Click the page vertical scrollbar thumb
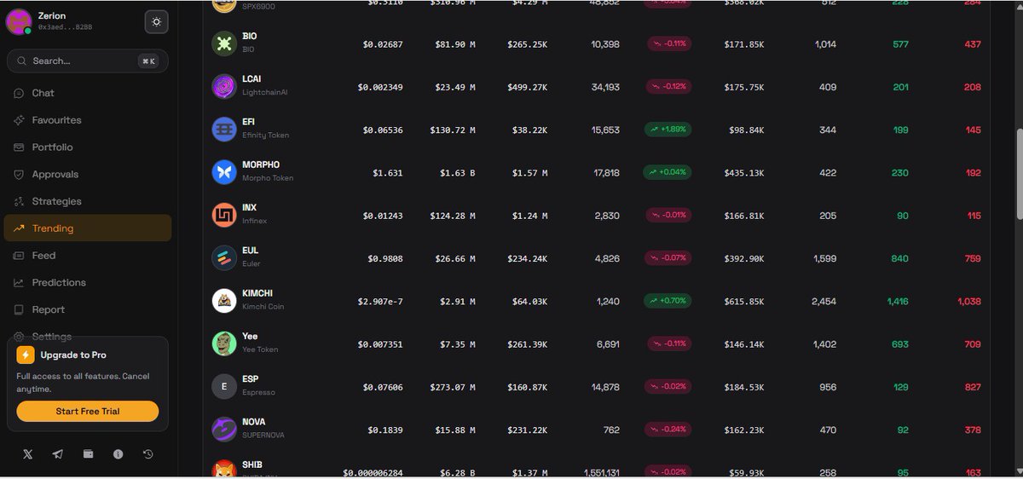Screen dimensions: 1023x479 click(1019, 174)
